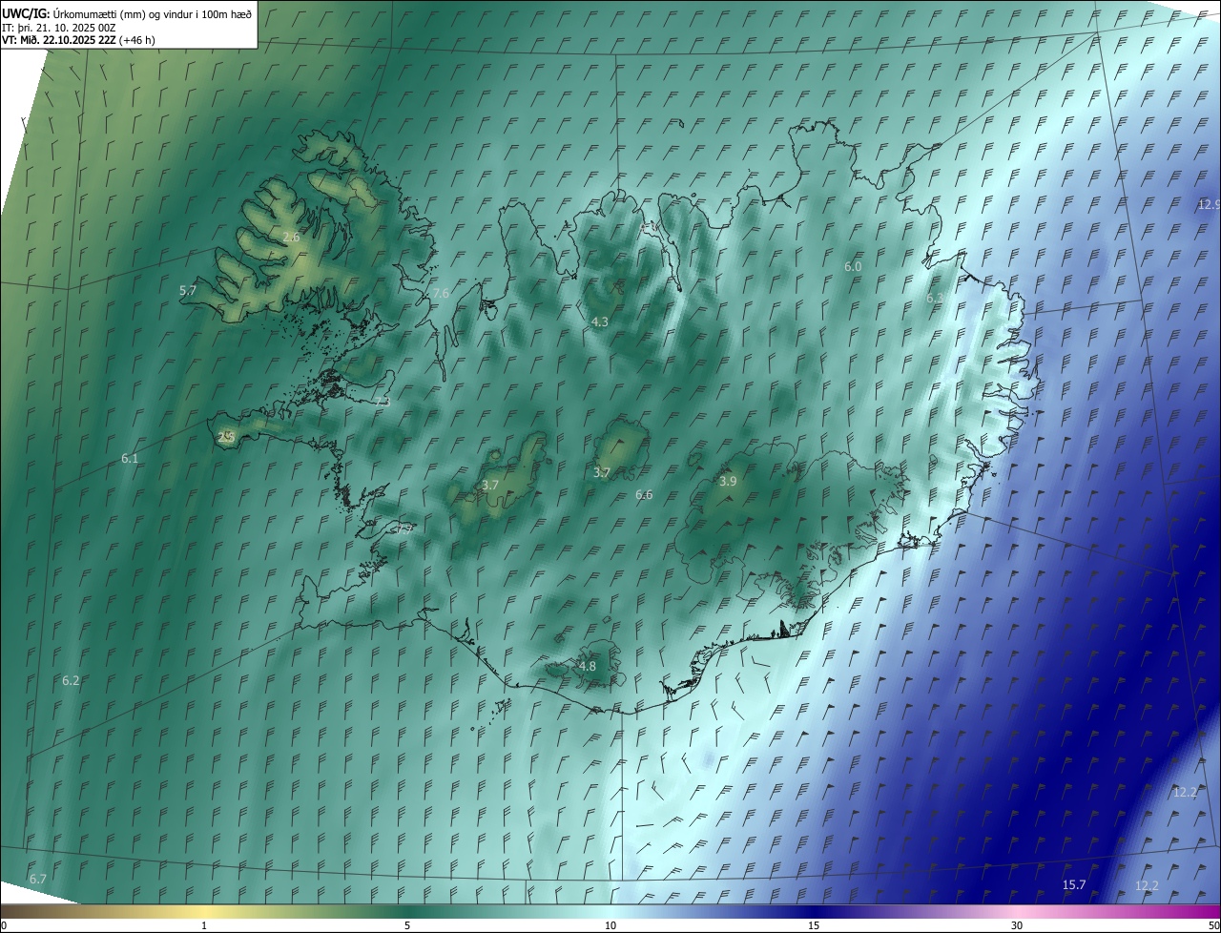Click the color scale tick labeled 50
The image size is (1221, 933).
pyautogui.click(x=1213, y=925)
